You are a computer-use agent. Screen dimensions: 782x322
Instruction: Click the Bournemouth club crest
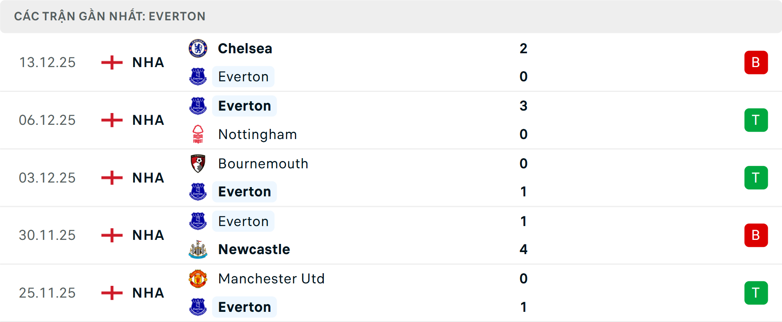[x=198, y=163]
